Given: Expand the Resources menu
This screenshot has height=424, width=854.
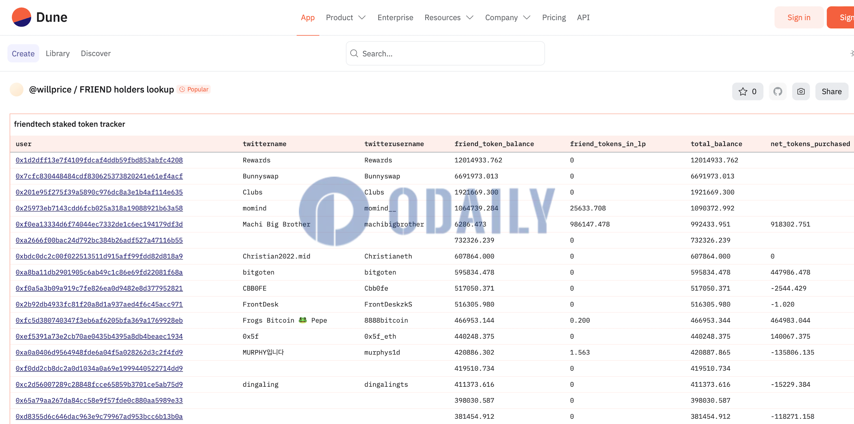Looking at the screenshot, I should click(449, 17).
